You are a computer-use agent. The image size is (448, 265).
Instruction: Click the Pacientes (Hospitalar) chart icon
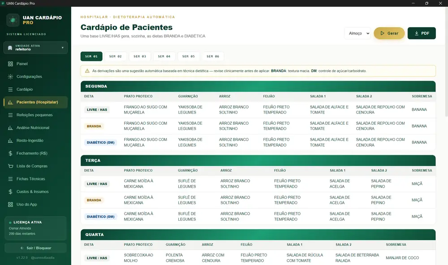(x=11, y=102)
